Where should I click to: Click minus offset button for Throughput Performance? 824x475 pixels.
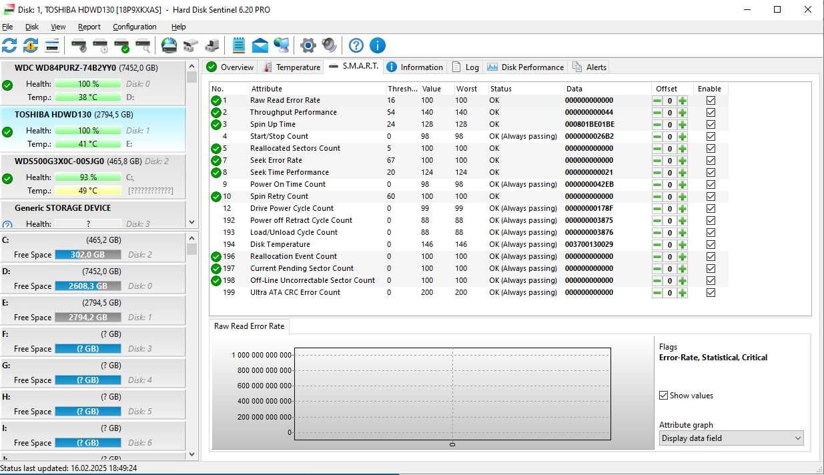(657, 112)
